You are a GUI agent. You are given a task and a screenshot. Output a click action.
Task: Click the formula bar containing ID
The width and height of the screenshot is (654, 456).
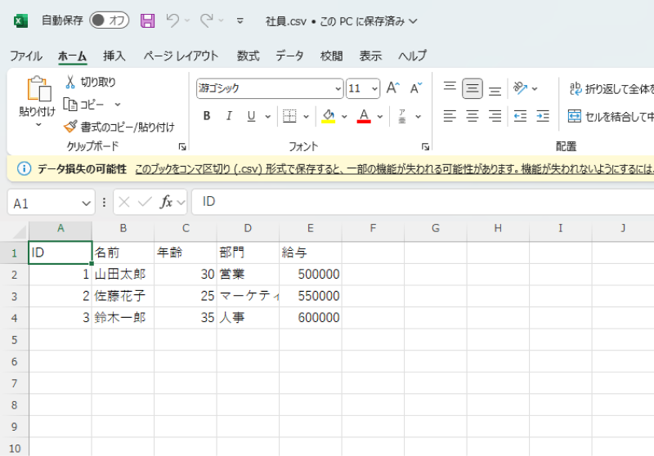[423, 202]
